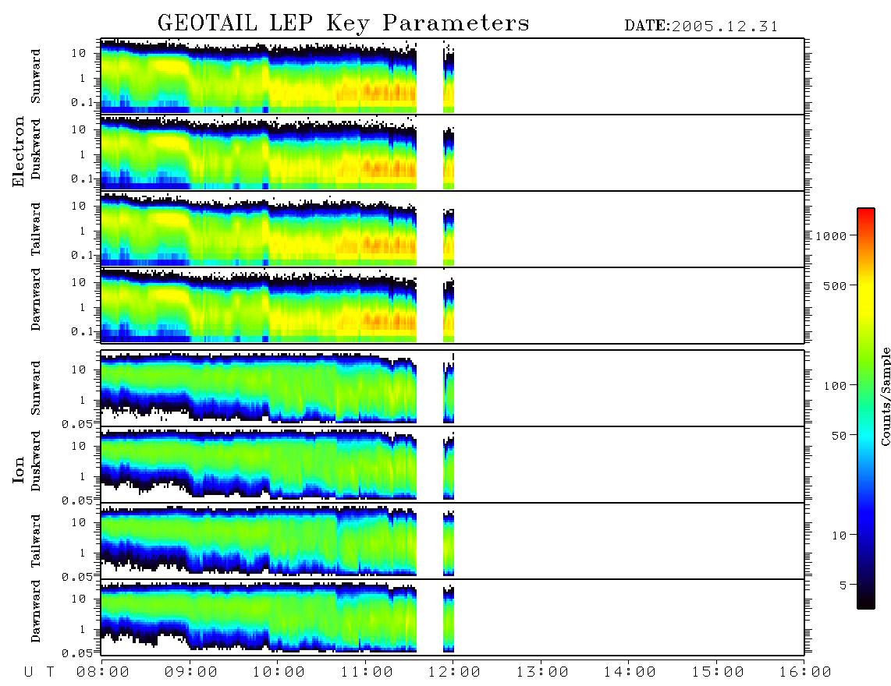The width and height of the screenshot is (891, 686).
Task: Click the Electron "Dawnward" panel label
Action: click(x=36, y=299)
